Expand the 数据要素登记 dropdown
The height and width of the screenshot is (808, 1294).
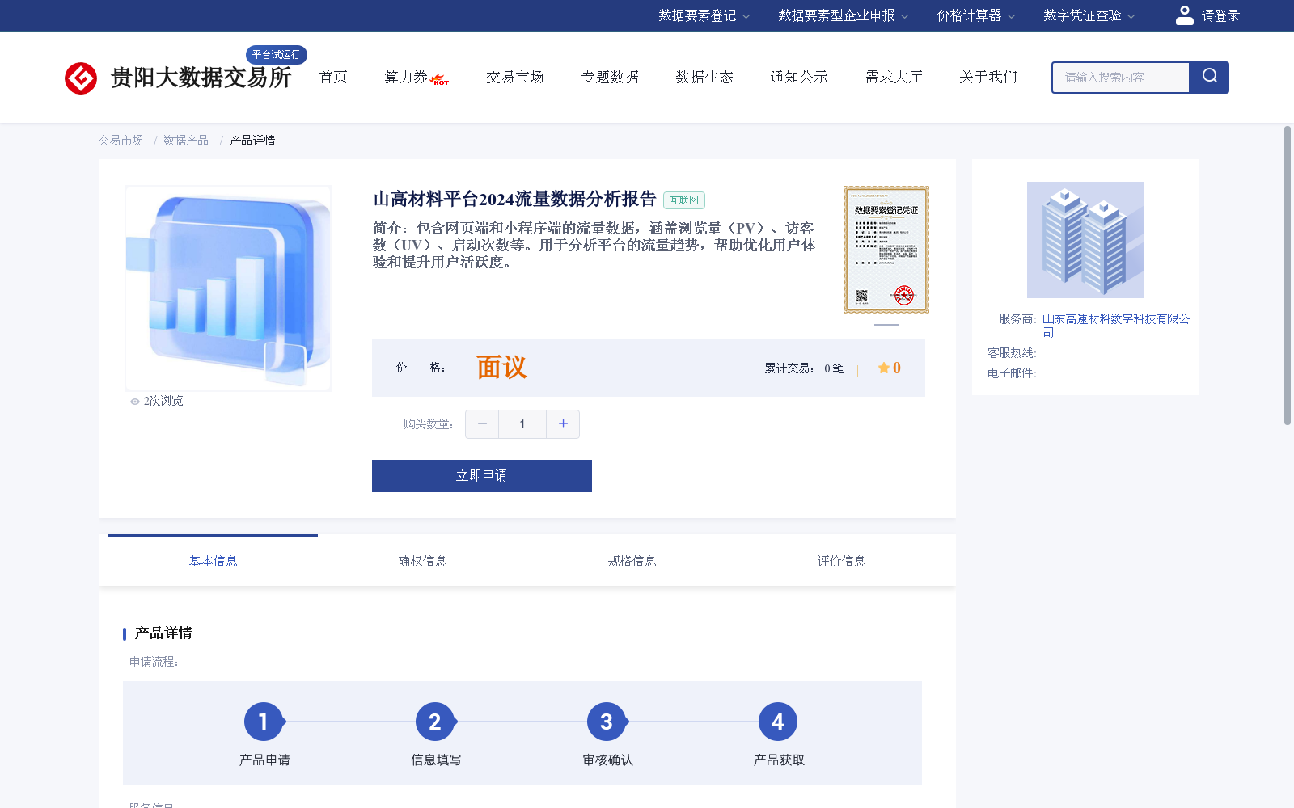tap(704, 15)
